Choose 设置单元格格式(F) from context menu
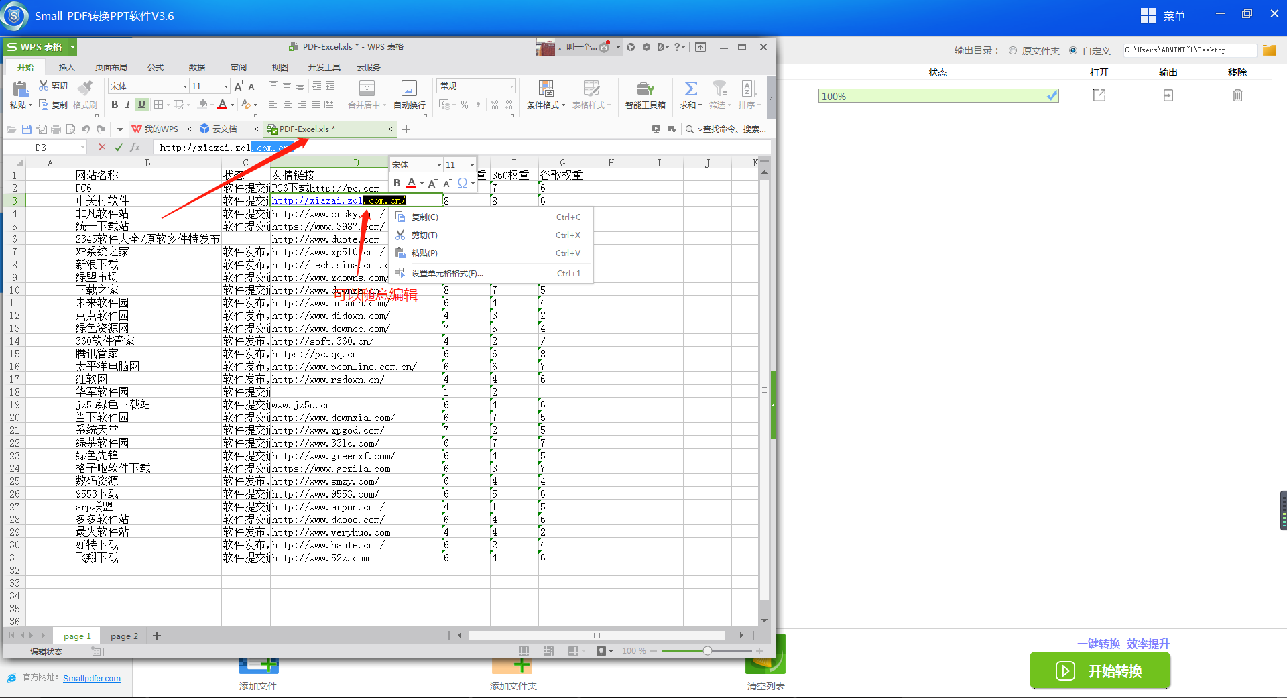The image size is (1287, 698). pyautogui.click(x=490, y=273)
